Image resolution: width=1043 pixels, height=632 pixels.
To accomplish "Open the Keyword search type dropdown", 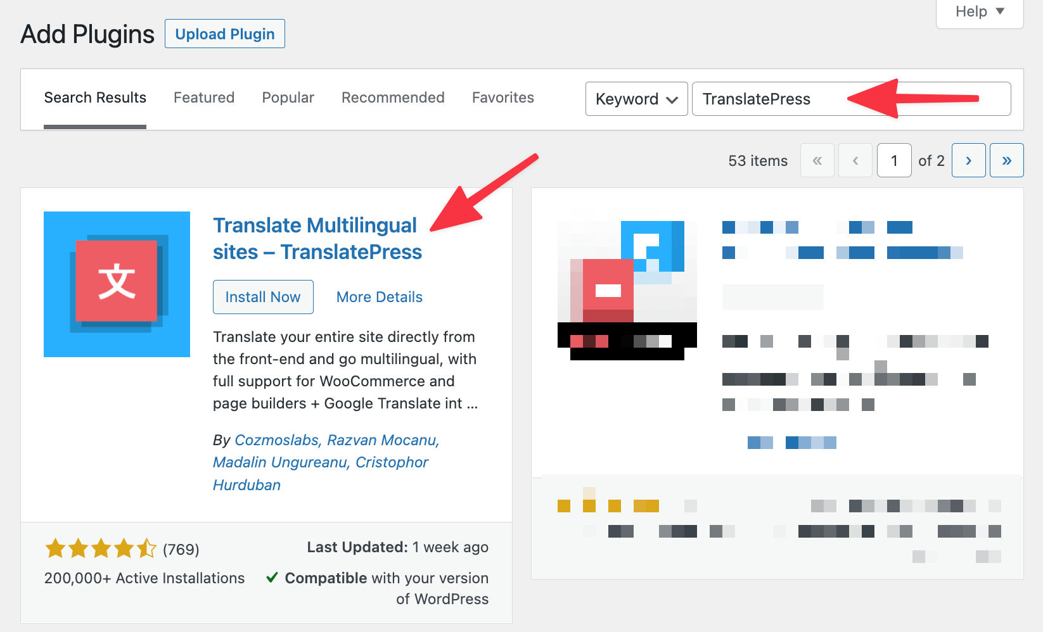I will [x=636, y=99].
